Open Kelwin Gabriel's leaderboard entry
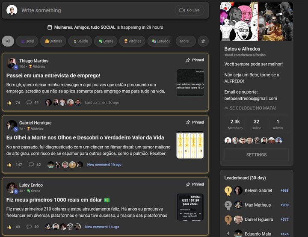This screenshot has width=308, height=237. point(257,190)
